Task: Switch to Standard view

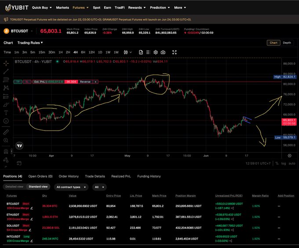Action: point(38,187)
